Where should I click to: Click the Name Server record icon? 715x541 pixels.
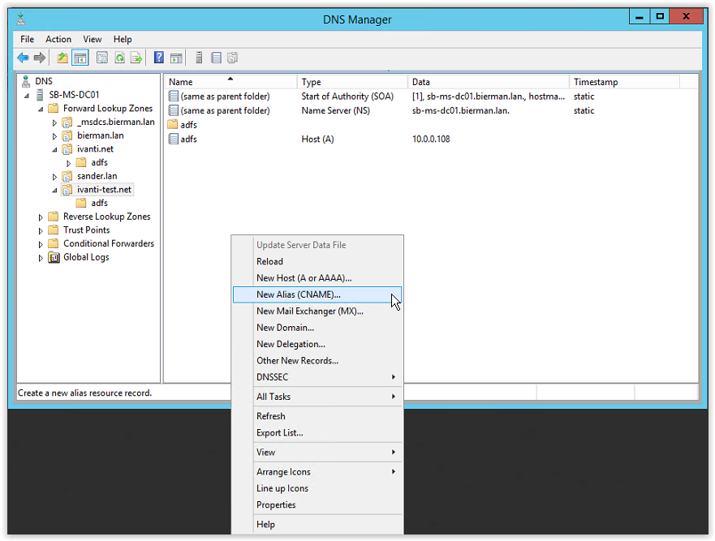(x=174, y=110)
